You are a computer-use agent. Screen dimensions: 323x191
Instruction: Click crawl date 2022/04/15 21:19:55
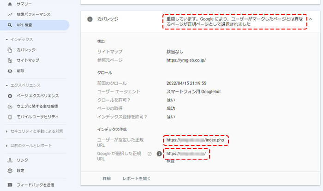point(186,83)
